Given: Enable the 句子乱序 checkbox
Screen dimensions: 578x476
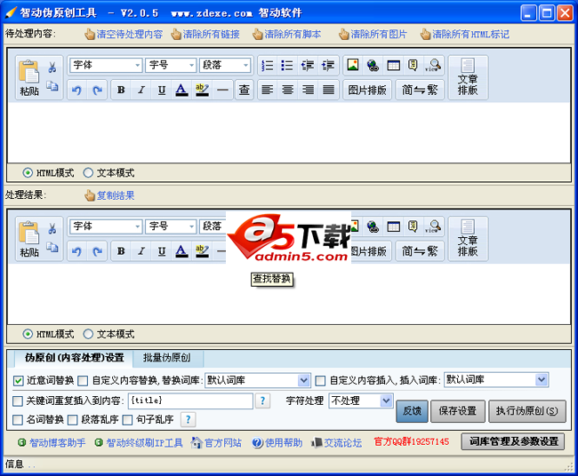Looking at the screenshot, I should tap(127, 420).
